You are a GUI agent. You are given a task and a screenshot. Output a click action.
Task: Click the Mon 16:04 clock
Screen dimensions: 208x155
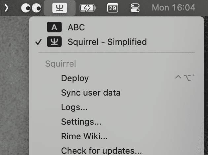pyautogui.click(x=173, y=8)
